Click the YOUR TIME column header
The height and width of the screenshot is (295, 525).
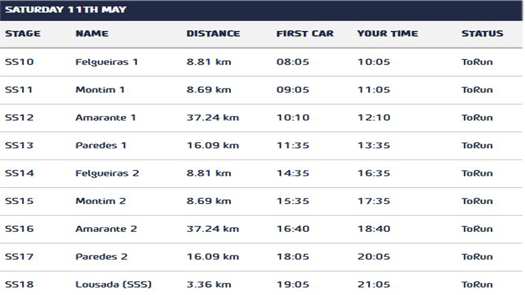click(x=387, y=34)
